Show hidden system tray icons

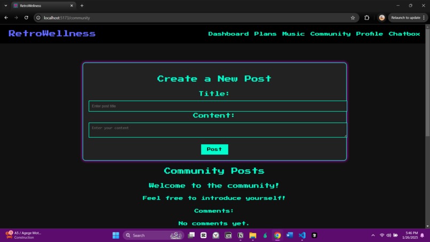tap(373, 236)
